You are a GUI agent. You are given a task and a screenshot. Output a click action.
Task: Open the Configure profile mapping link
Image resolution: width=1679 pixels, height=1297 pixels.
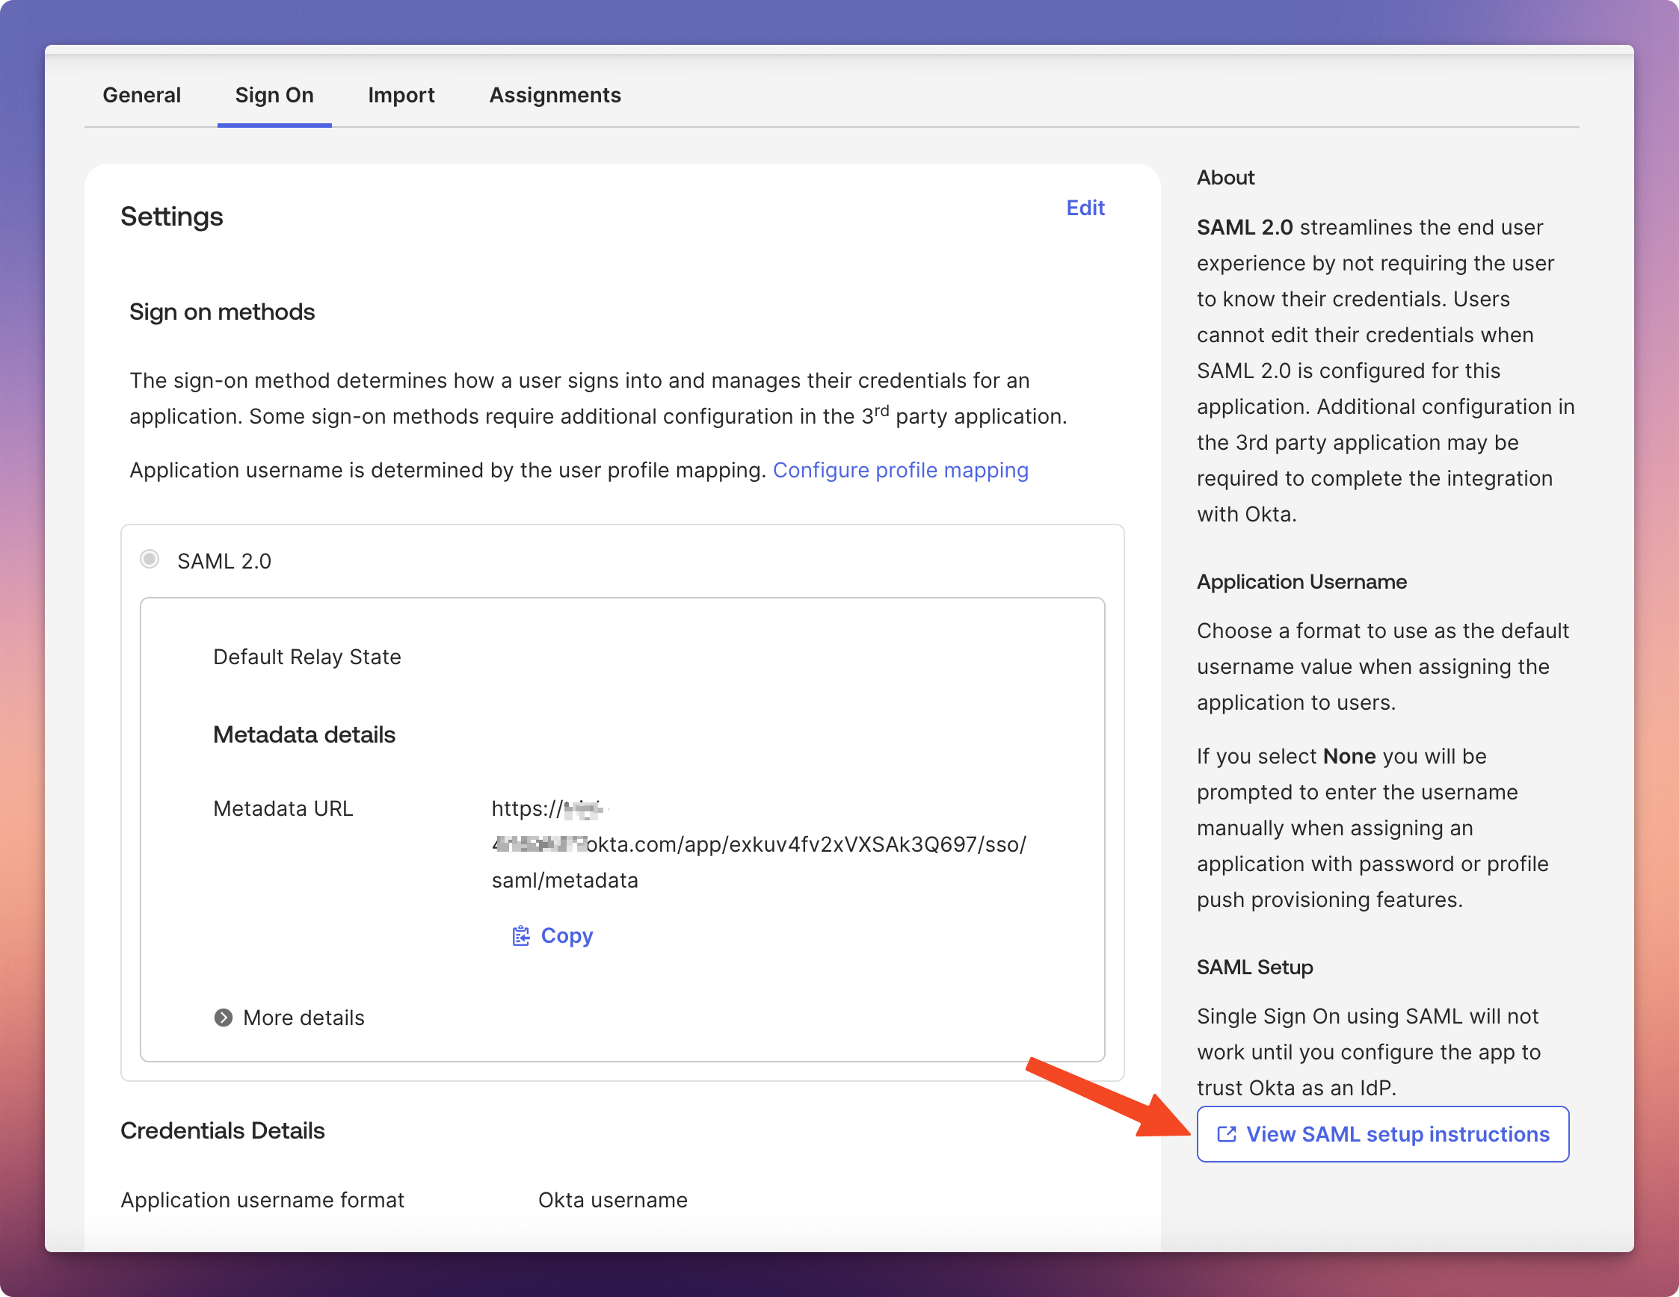pyautogui.click(x=899, y=470)
